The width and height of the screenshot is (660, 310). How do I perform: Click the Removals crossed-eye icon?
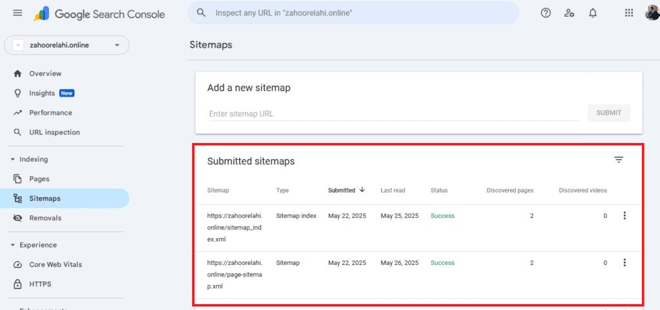(x=17, y=218)
